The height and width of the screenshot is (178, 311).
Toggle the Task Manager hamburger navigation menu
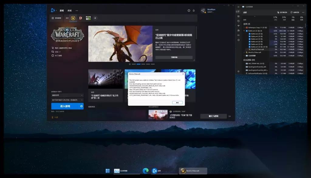(x=238, y=7)
